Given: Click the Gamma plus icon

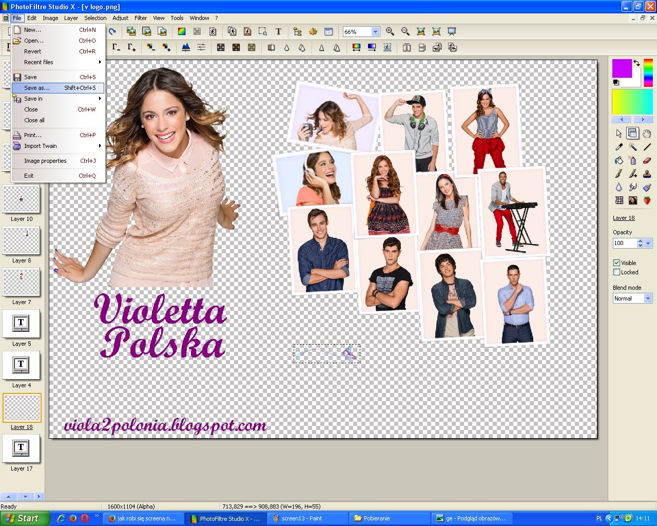Looking at the screenshot, I should (131, 47).
